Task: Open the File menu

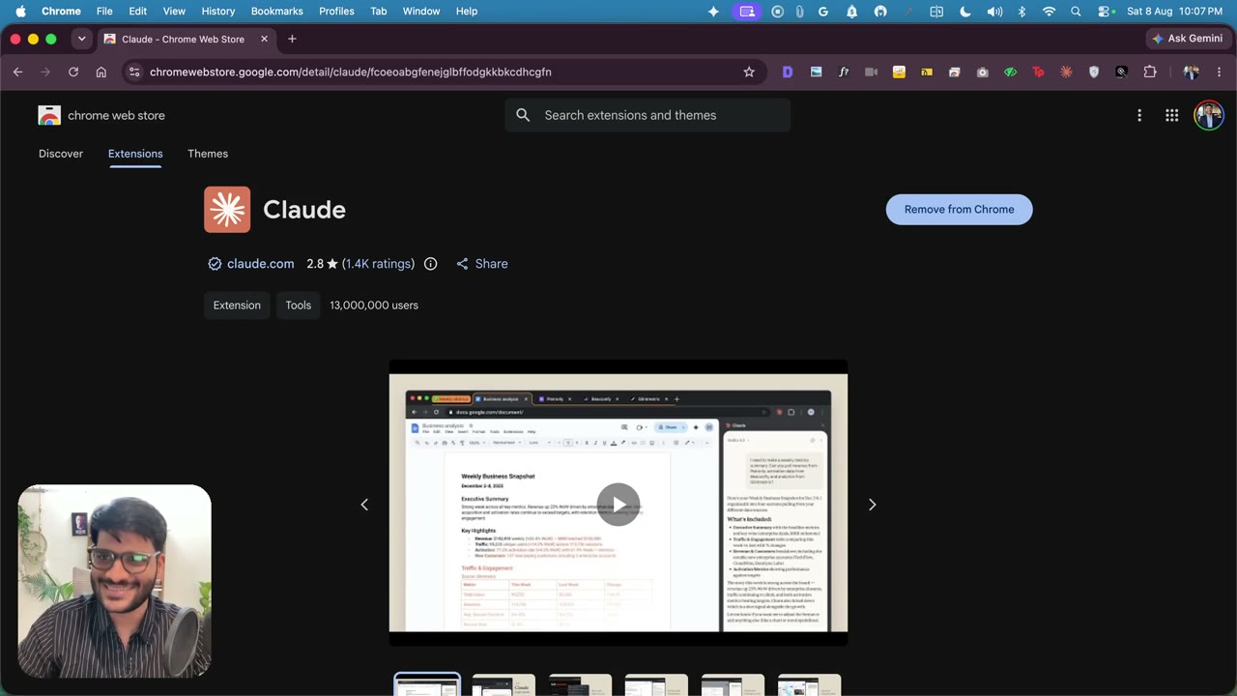Action: click(x=104, y=12)
